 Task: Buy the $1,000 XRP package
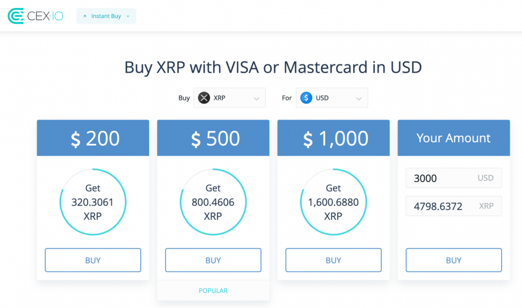(333, 260)
